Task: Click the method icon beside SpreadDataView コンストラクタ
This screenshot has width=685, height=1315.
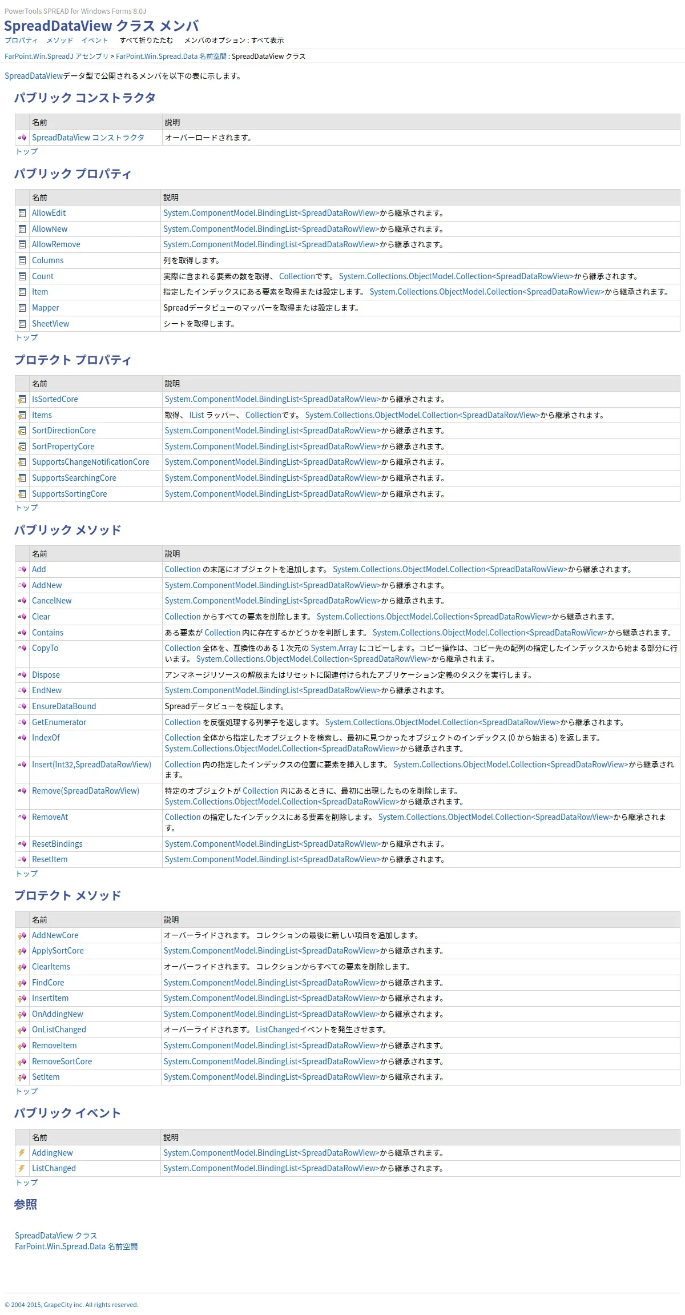Action: 22,138
